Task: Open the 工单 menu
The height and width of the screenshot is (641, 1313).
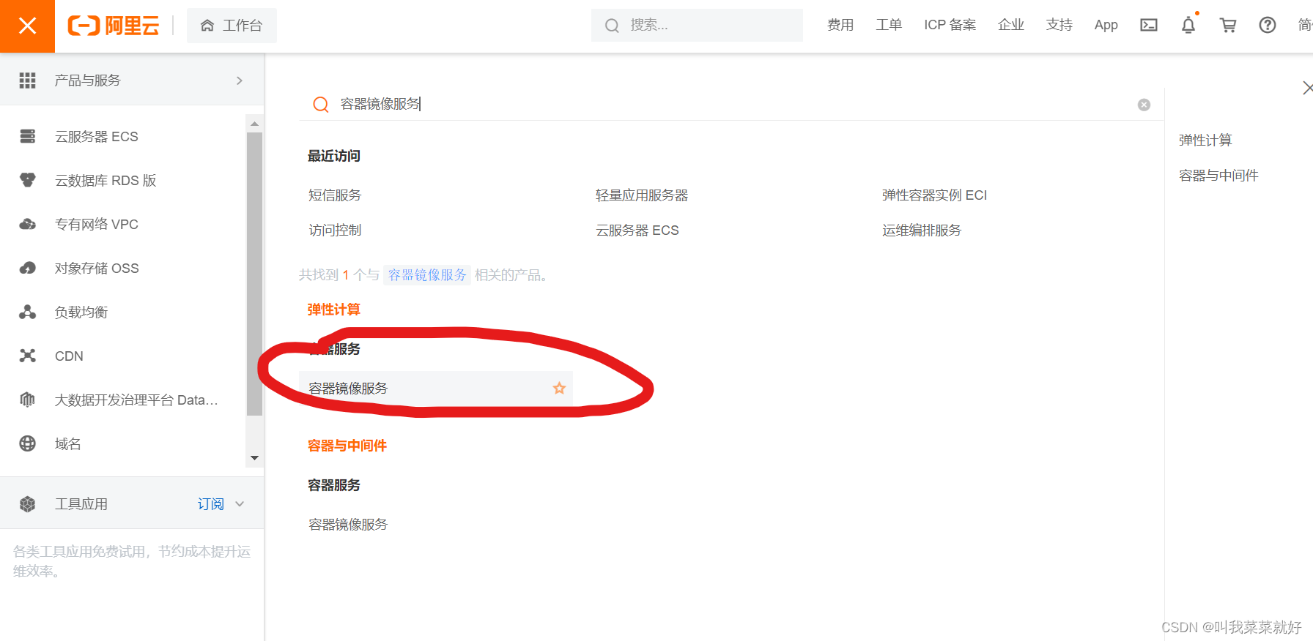Action: (889, 25)
